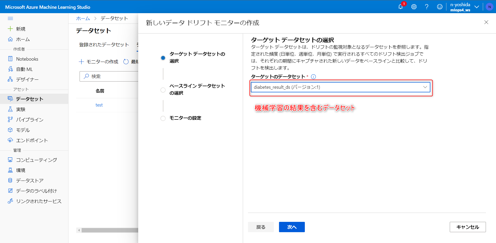Image resolution: width=496 pixels, height=243 pixels.
Task: Click Microsoft Azure Machine Learning Studio title
Action: click(x=48, y=7)
